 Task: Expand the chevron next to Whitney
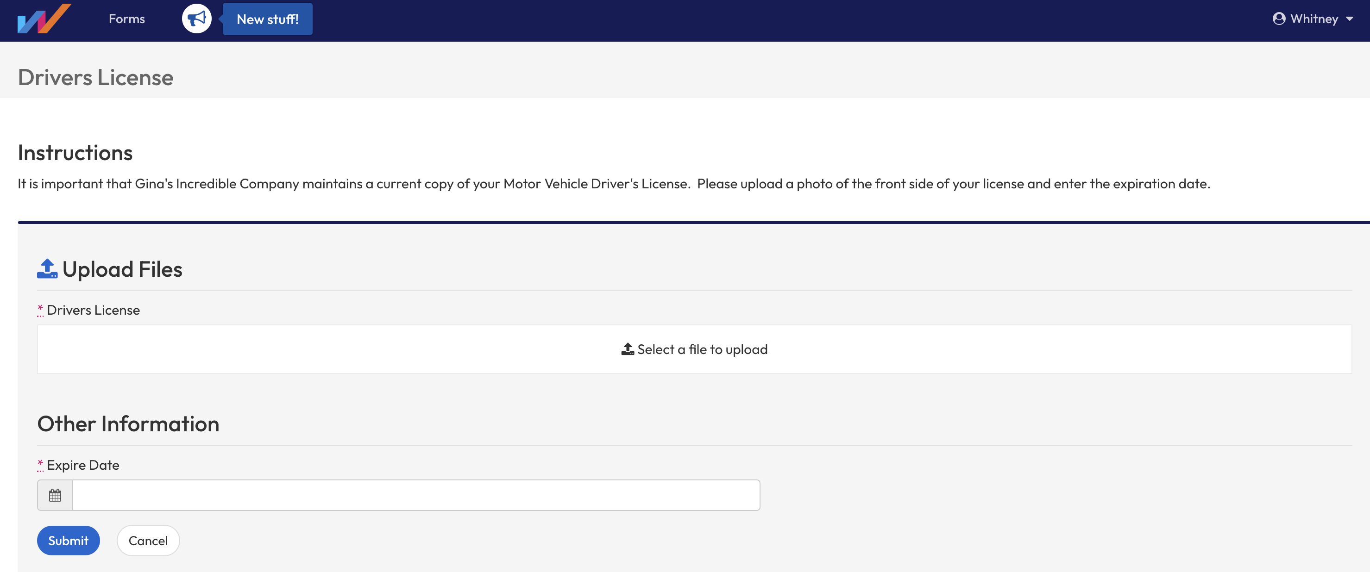point(1351,19)
